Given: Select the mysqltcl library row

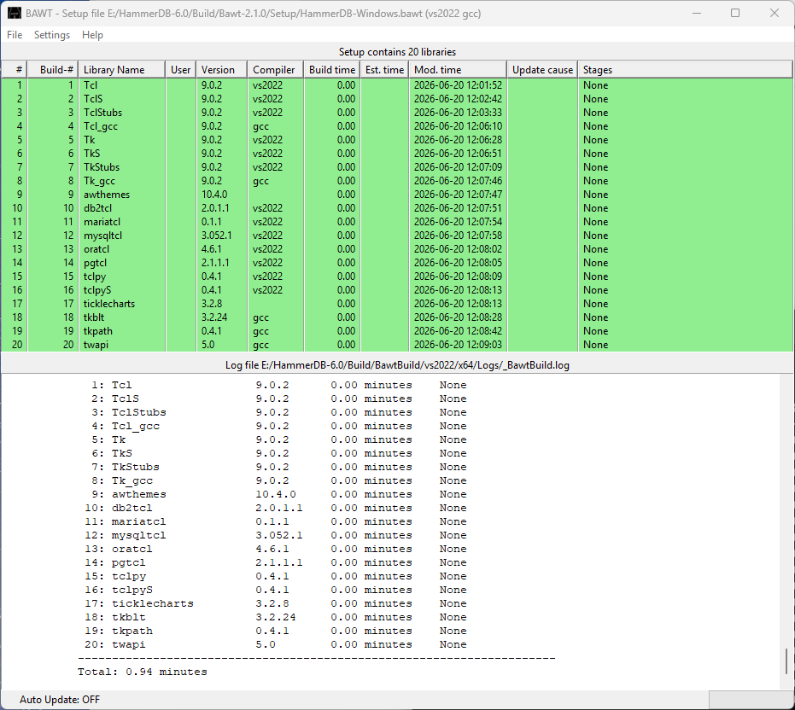Looking at the screenshot, I should [397, 236].
